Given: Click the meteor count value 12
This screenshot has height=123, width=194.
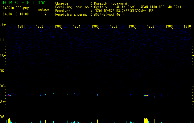Looking at the screenshot, I should [45, 14].
